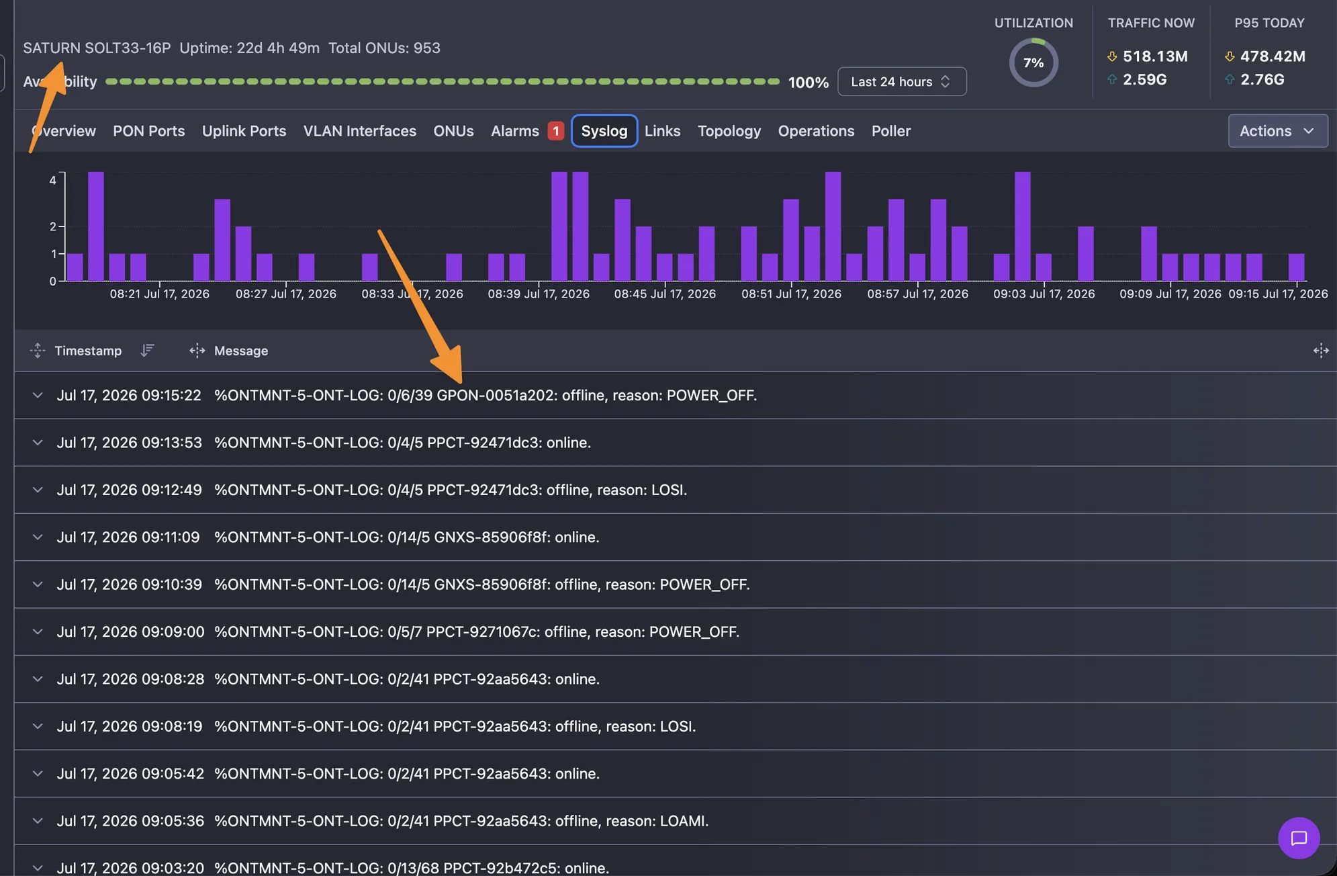Screen dimensions: 1337x876
Task: Click the Total ONUs: 953 text
Action: pyautogui.click(x=384, y=48)
